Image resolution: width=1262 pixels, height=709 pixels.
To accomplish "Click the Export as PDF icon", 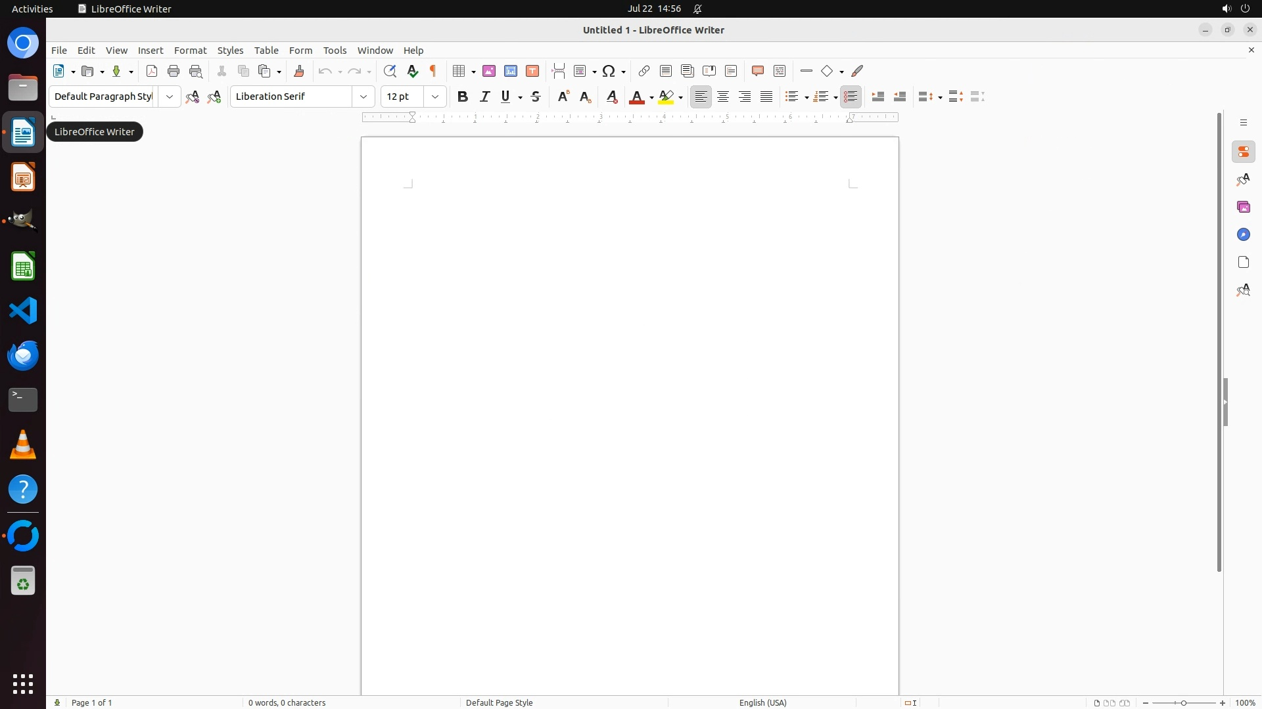I will coord(152,71).
